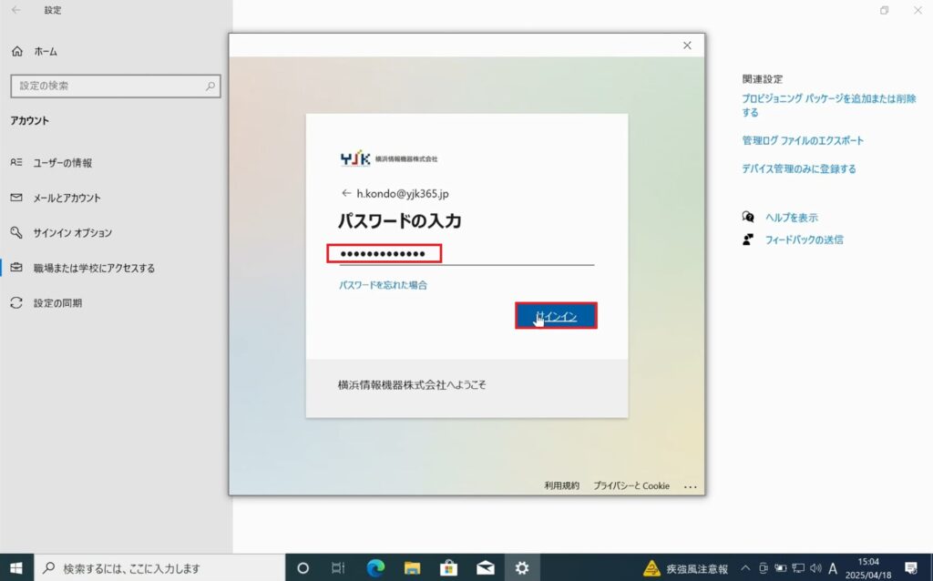933x581 pixels.
Task: Select ユーザーの情報 in the sidebar
Action: click(x=62, y=163)
